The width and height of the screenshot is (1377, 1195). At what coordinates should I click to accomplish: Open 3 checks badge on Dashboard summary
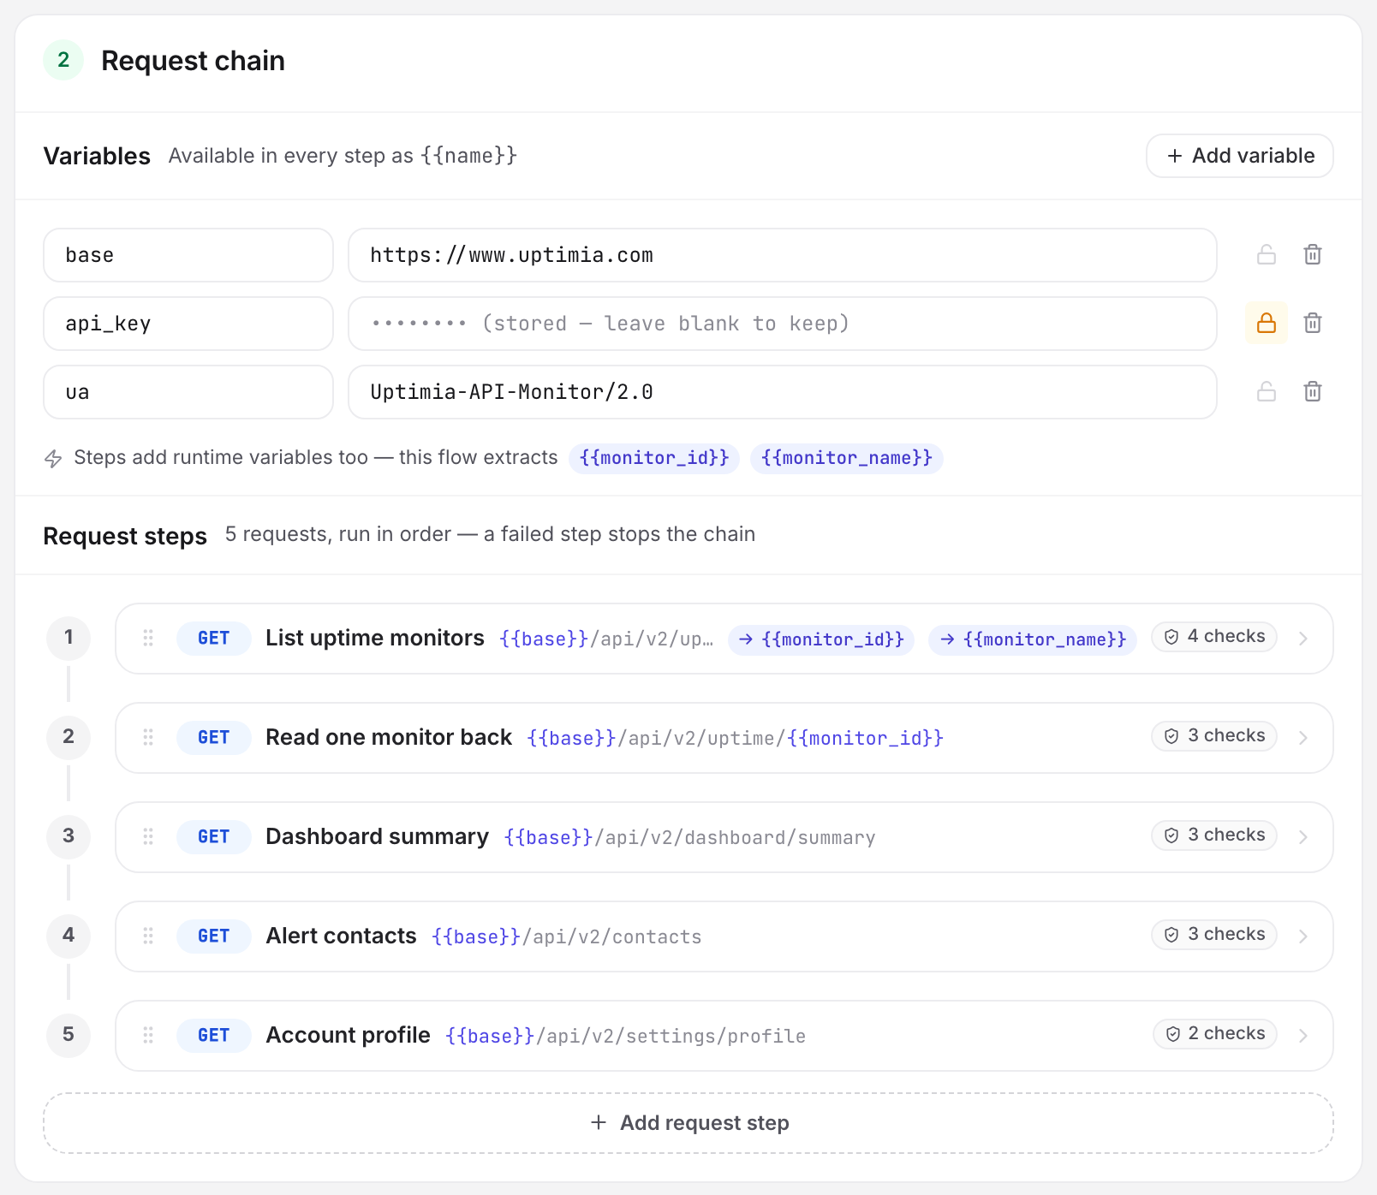click(x=1214, y=835)
